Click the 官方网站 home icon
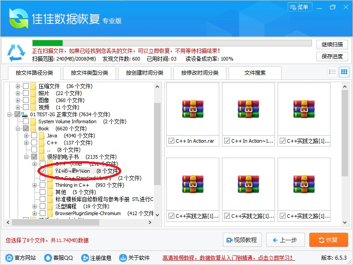This screenshot has height=265, width=353. [x=9, y=257]
